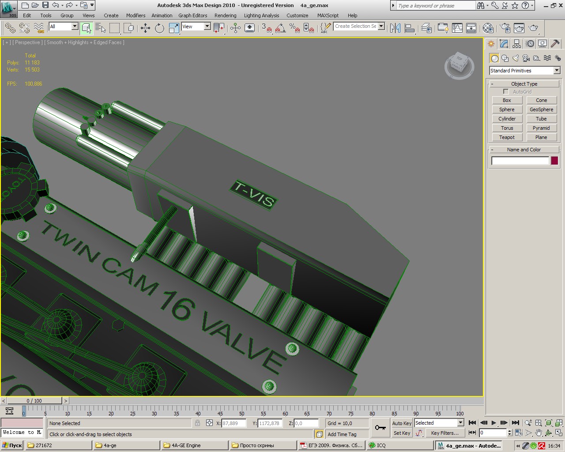Viewport: 565px width, 452px height.
Task: Click the GeoSphere primitive button
Action: tap(541, 109)
